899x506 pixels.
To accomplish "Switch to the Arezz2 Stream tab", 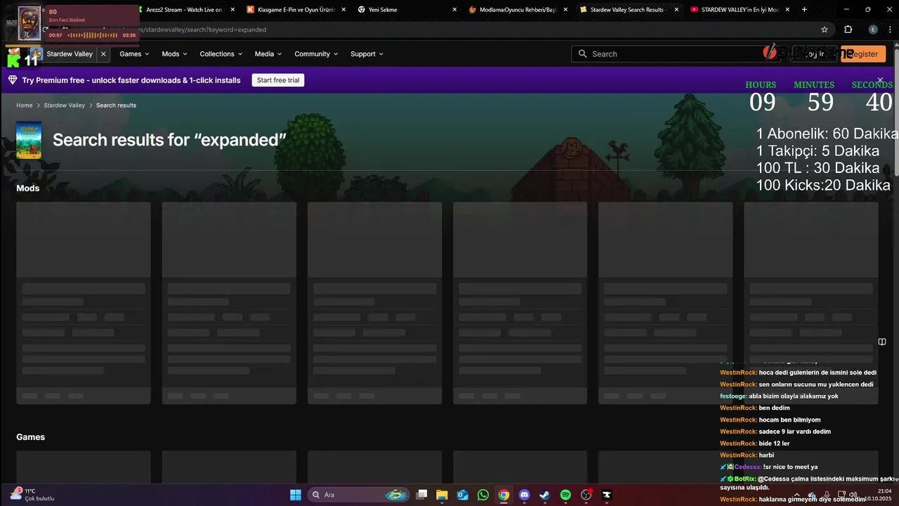I will tap(183, 10).
